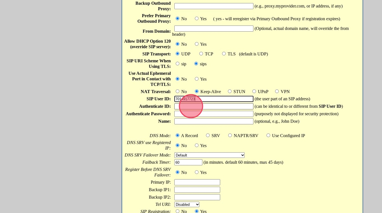
Task: Set NAT Traversal to STUN
Action: coord(230,91)
